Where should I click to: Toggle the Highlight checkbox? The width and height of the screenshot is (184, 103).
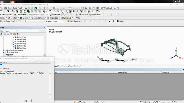click(x=1, y=68)
